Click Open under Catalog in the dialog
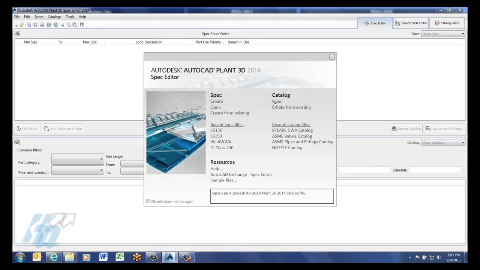 click(x=277, y=101)
